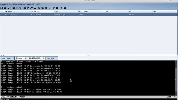Generate Windows executable gear icon
Viewport: 178px width, 100px height.
click(x=39, y=8)
